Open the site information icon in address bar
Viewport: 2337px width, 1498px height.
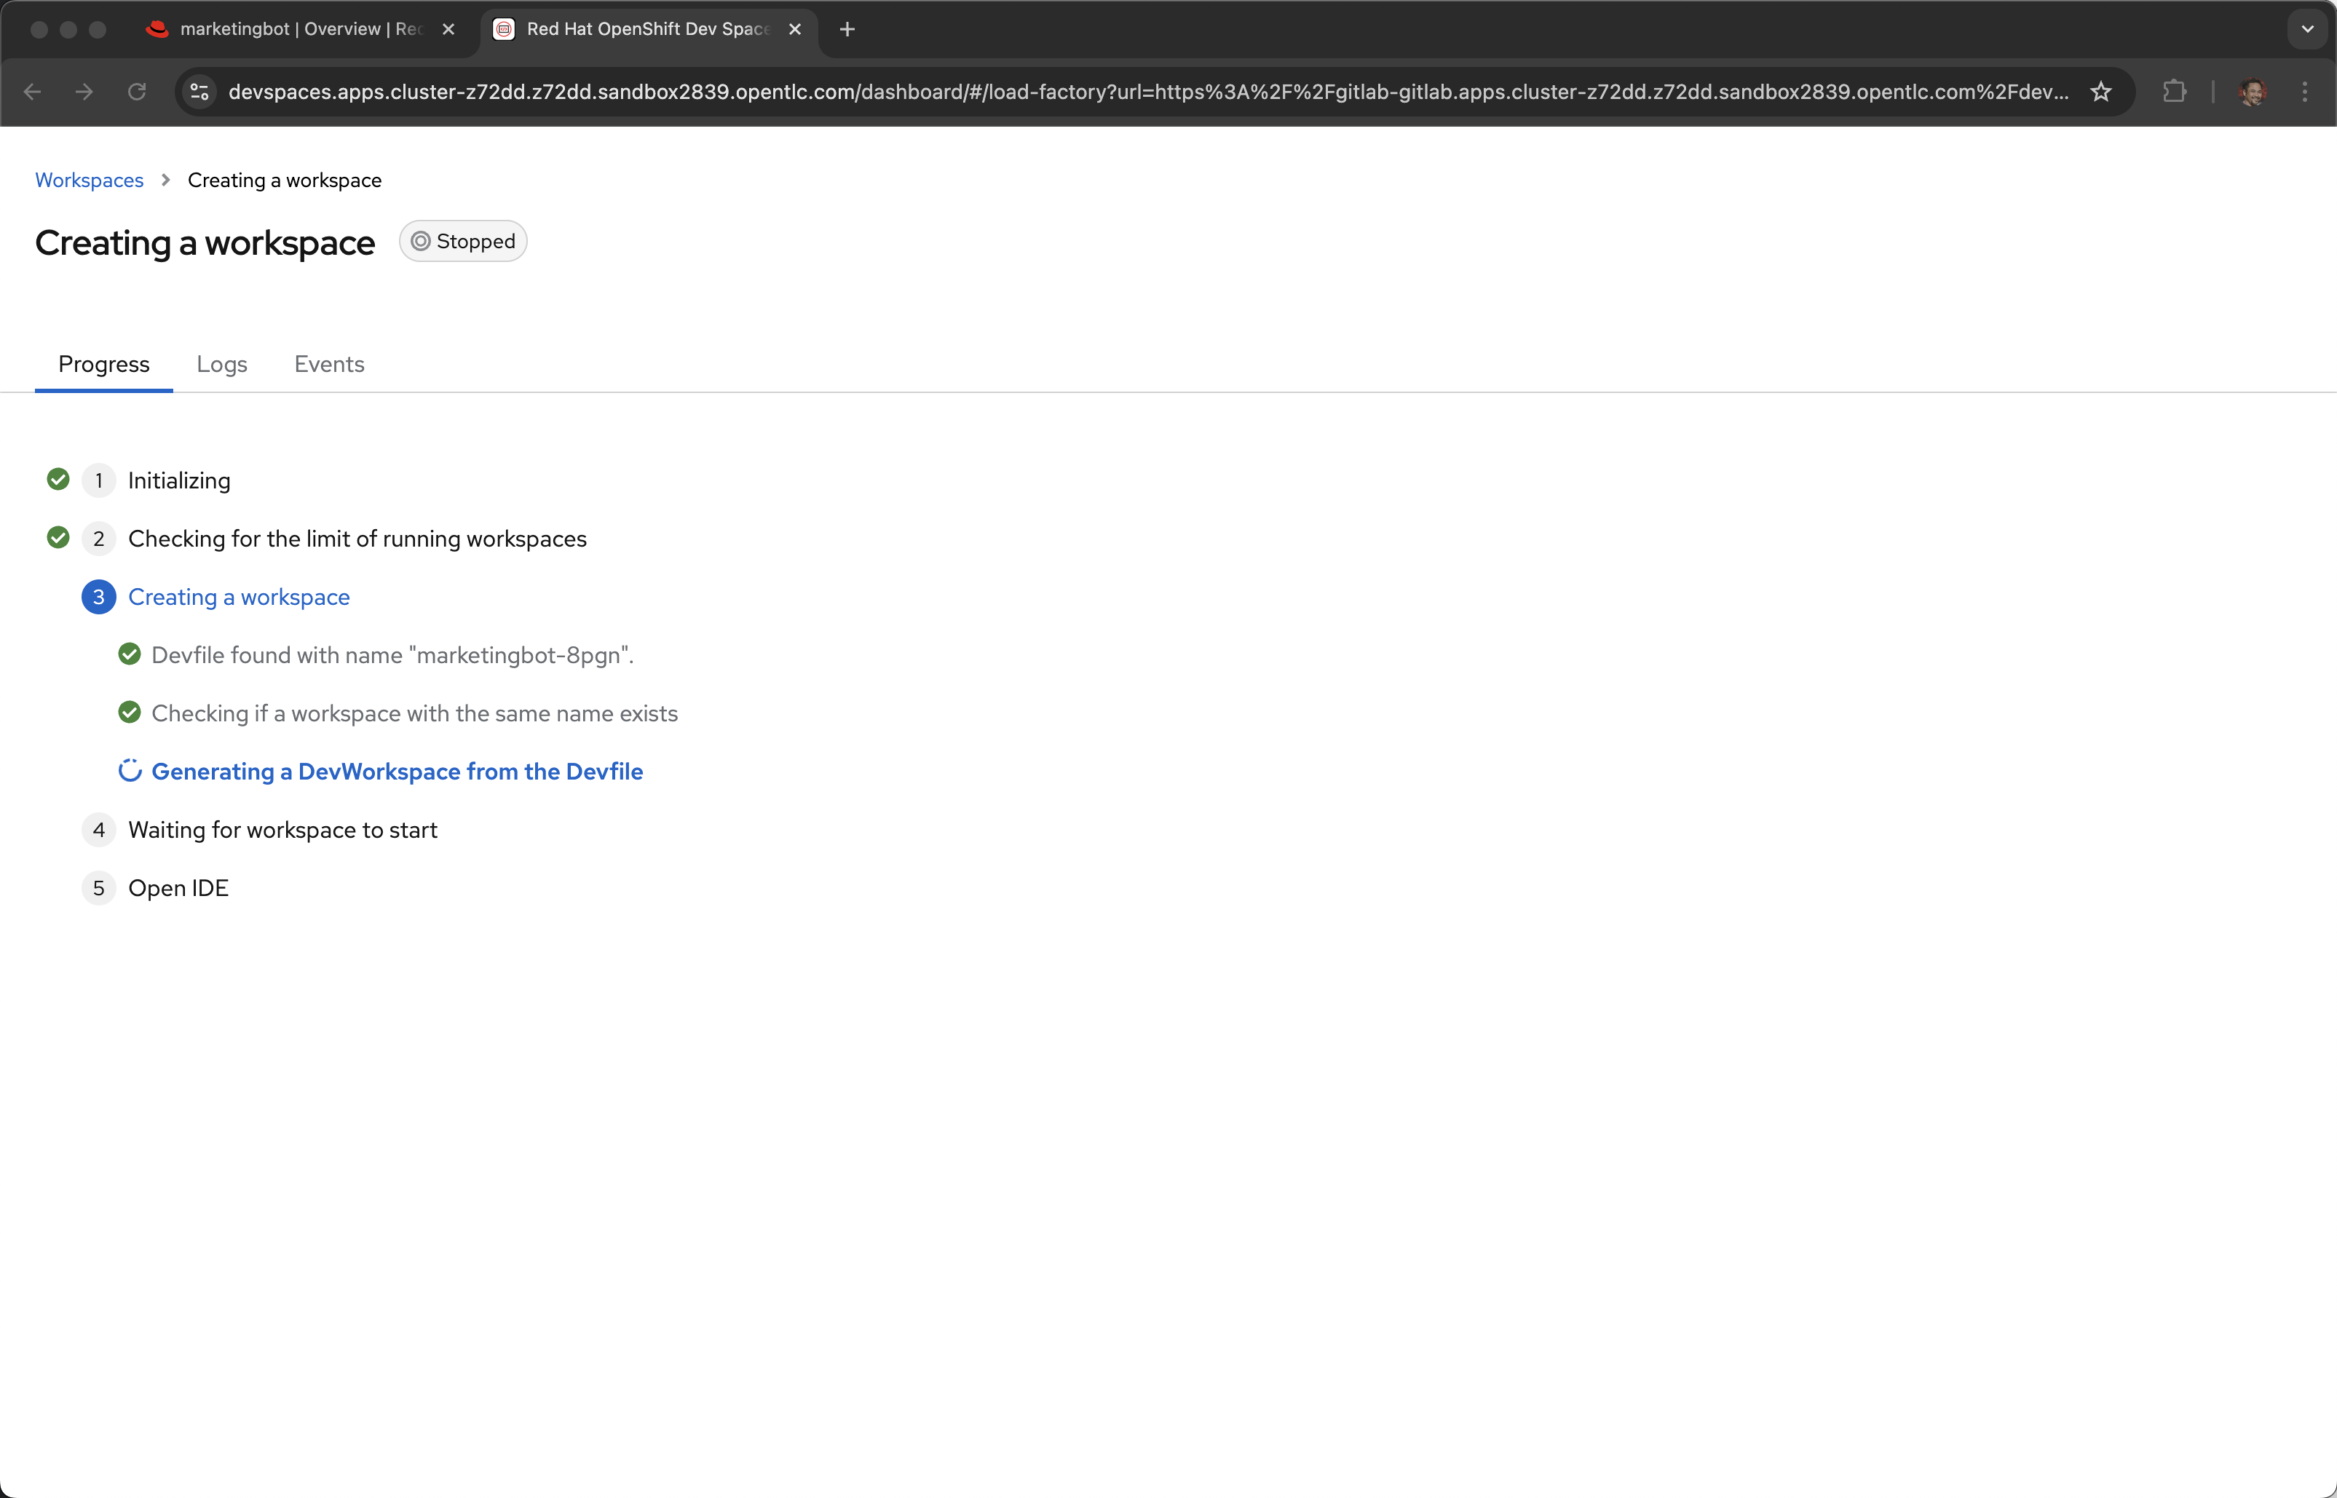click(x=199, y=92)
